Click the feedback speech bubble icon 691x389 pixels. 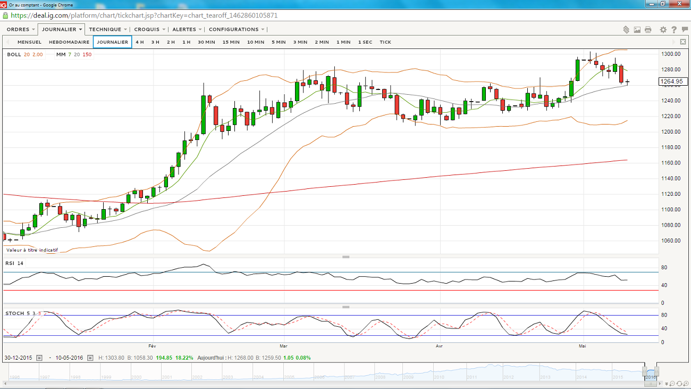coord(685,30)
